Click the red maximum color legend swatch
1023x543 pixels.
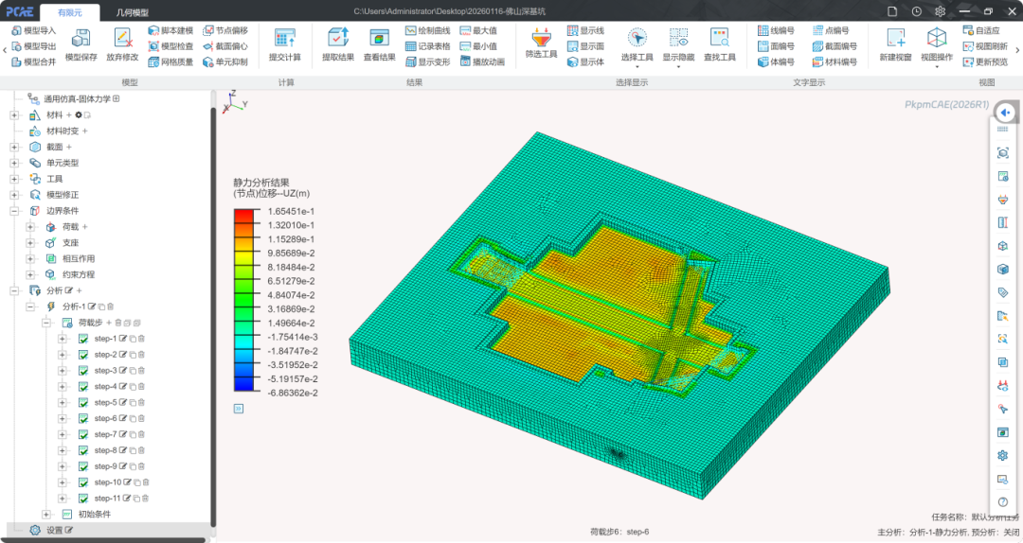click(244, 212)
